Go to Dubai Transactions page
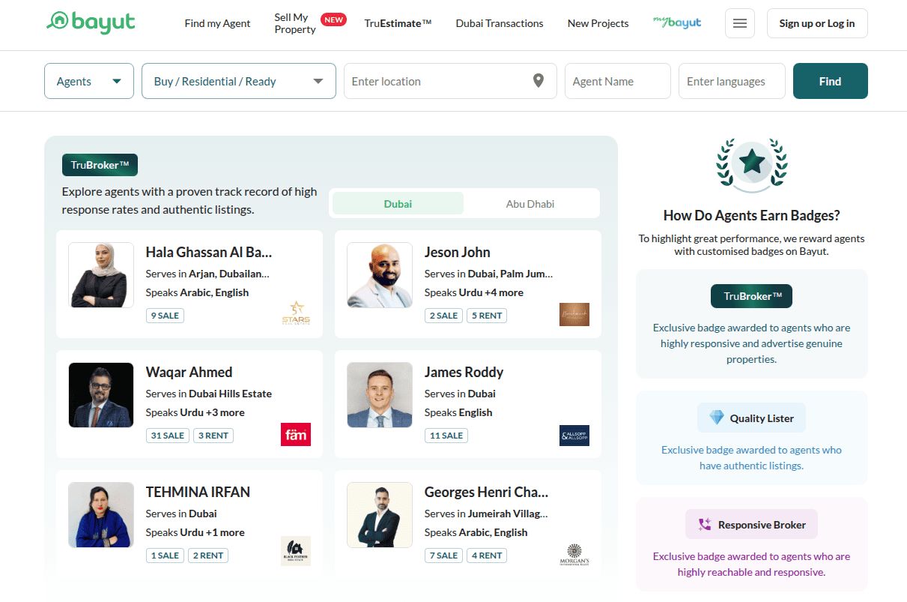The height and width of the screenshot is (602, 907). coord(499,23)
